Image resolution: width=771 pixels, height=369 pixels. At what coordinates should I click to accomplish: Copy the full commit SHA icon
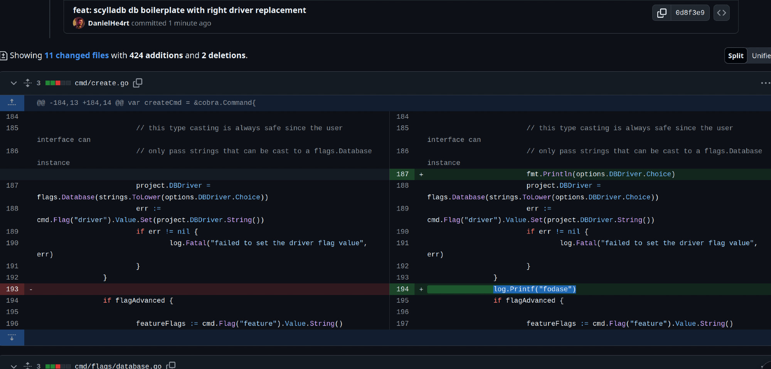coord(662,13)
